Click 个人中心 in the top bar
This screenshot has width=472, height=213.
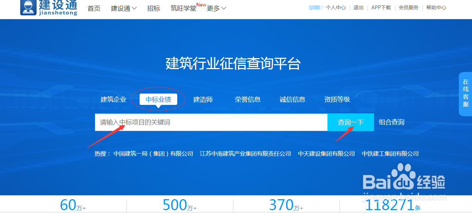336,7
